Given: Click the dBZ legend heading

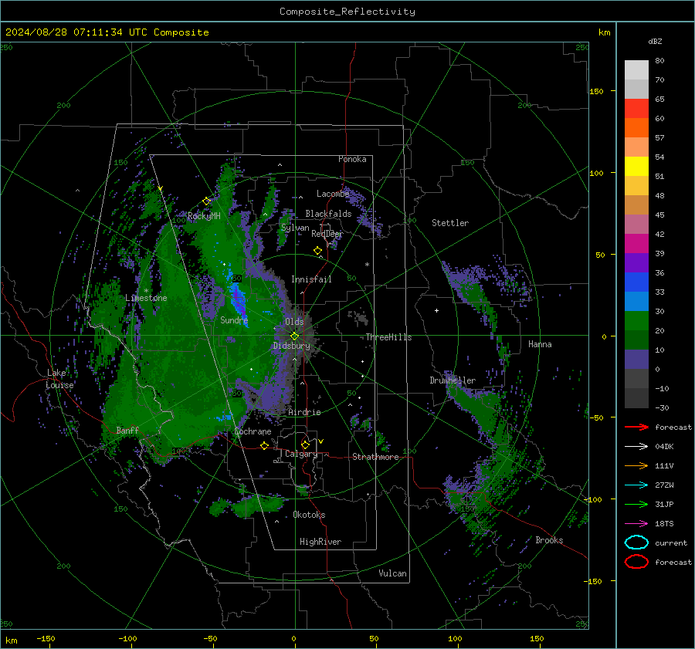Looking at the screenshot, I should (655, 42).
